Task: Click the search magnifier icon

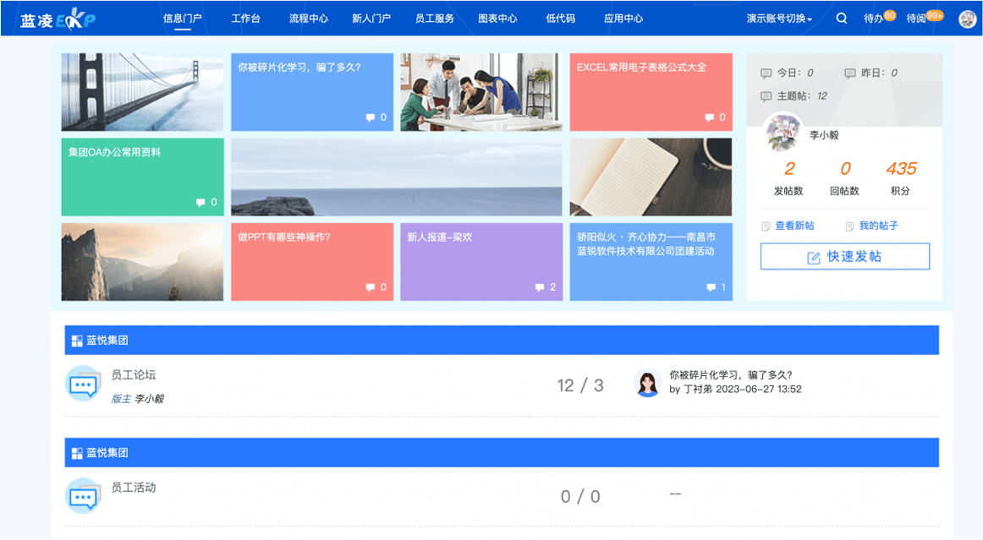Action: click(x=841, y=19)
